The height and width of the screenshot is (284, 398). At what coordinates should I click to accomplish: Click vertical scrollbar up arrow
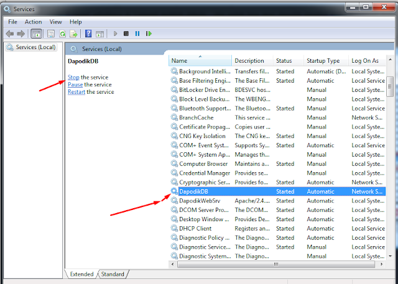tap(390, 60)
